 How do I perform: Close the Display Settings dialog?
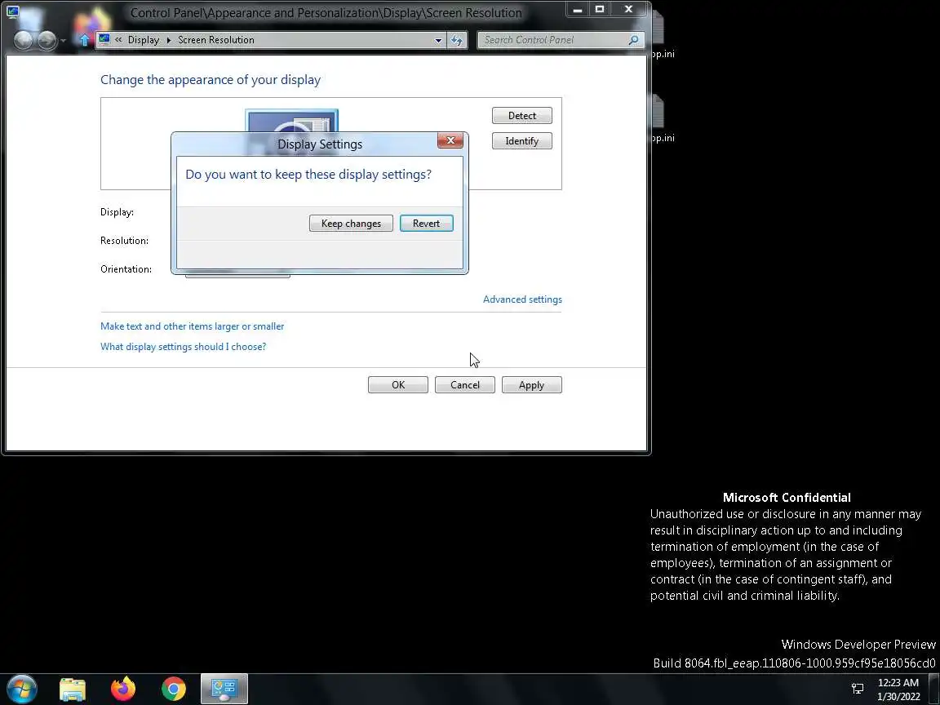[450, 140]
